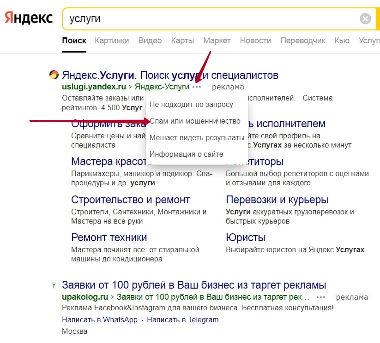
Task: Click the 'реклама' label of upakolog.ru ad
Action: (352, 297)
